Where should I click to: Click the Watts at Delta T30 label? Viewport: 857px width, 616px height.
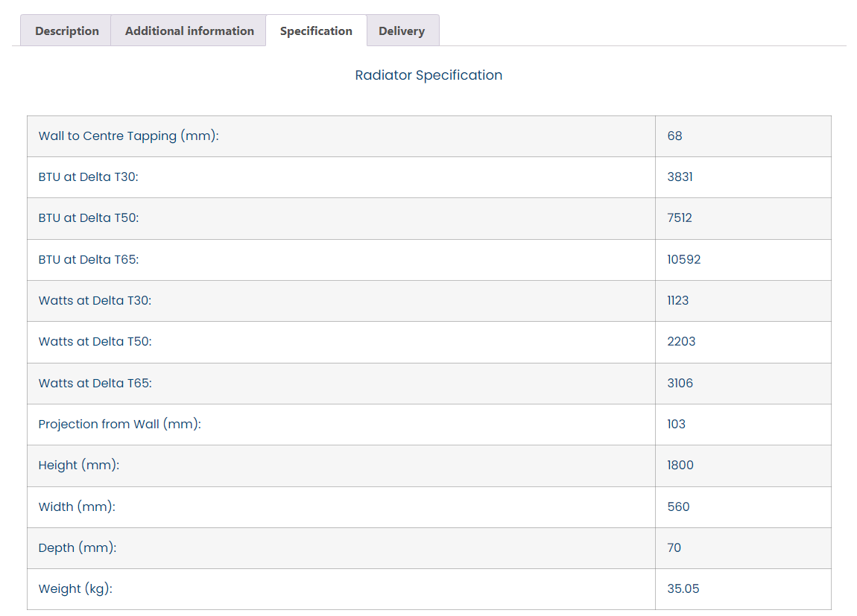tap(95, 300)
